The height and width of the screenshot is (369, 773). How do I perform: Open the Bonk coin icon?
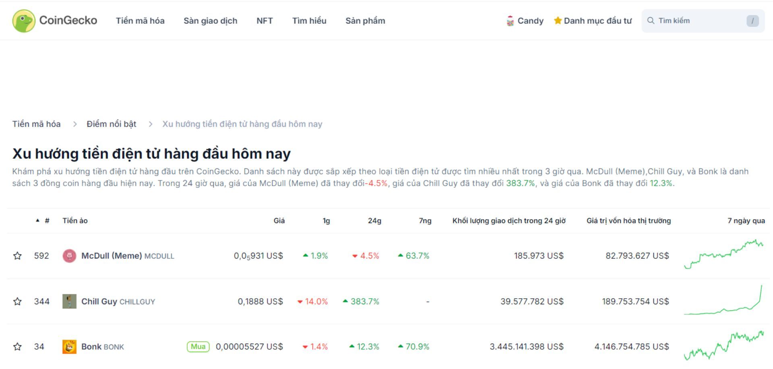[69, 346]
